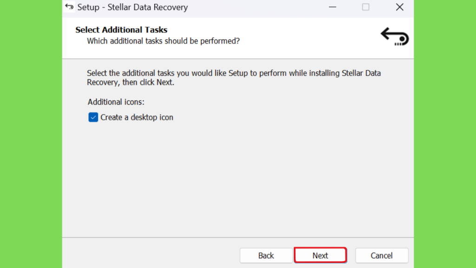Cancel the Stellar Data Recovery setup
The width and height of the screenshot is (476, 268).
coord(382,255)
